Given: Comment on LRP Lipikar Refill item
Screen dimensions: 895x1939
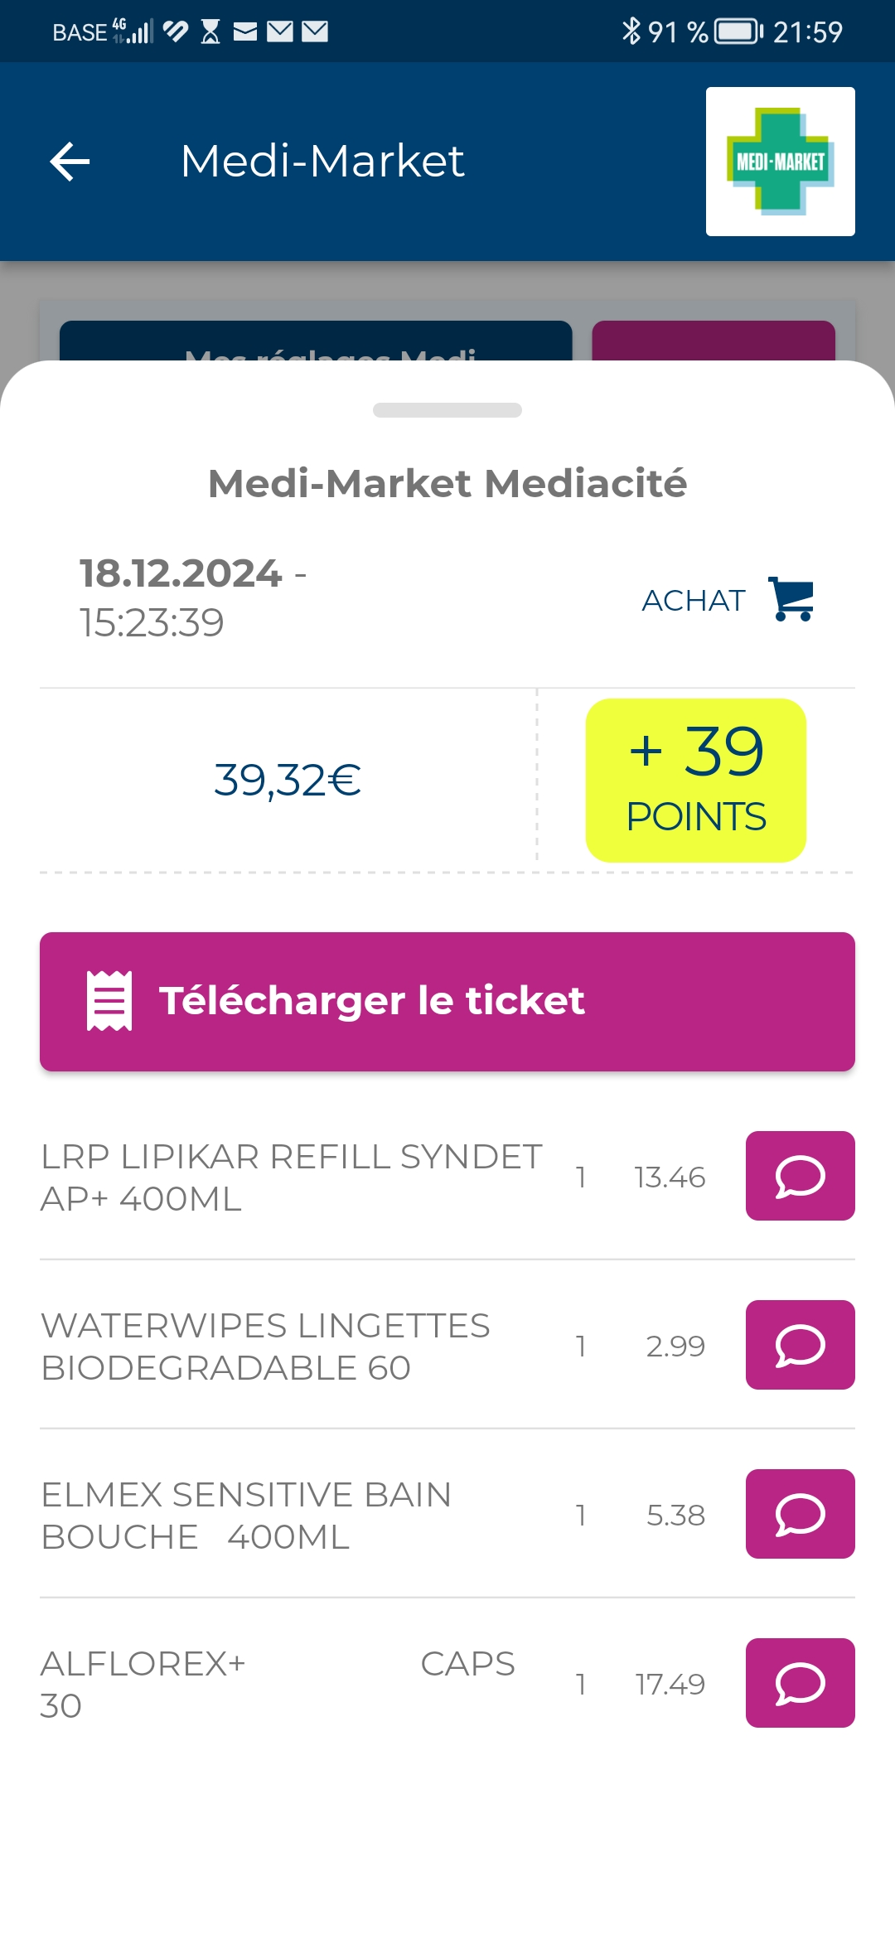Looking at the screenshot, I should pos(800,1176).
